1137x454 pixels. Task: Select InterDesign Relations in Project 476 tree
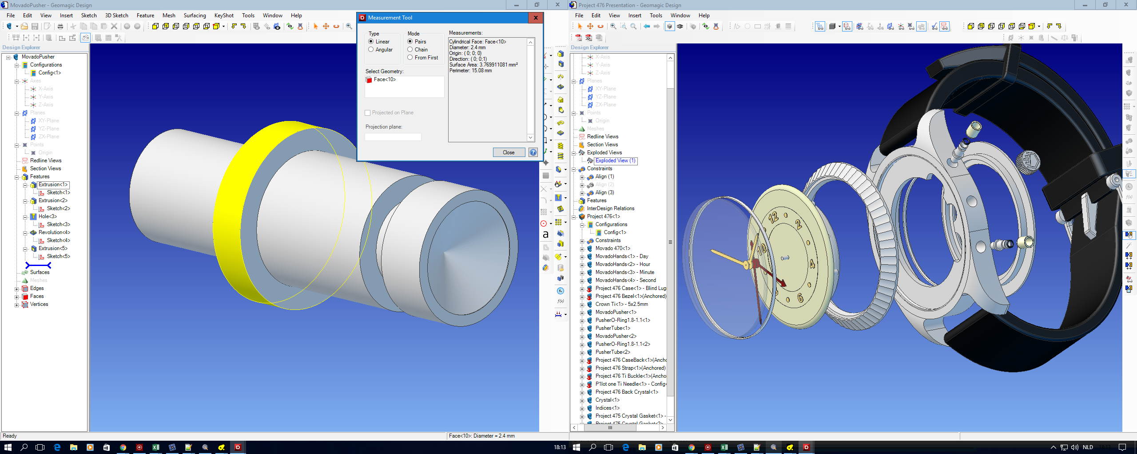[611, 208]
